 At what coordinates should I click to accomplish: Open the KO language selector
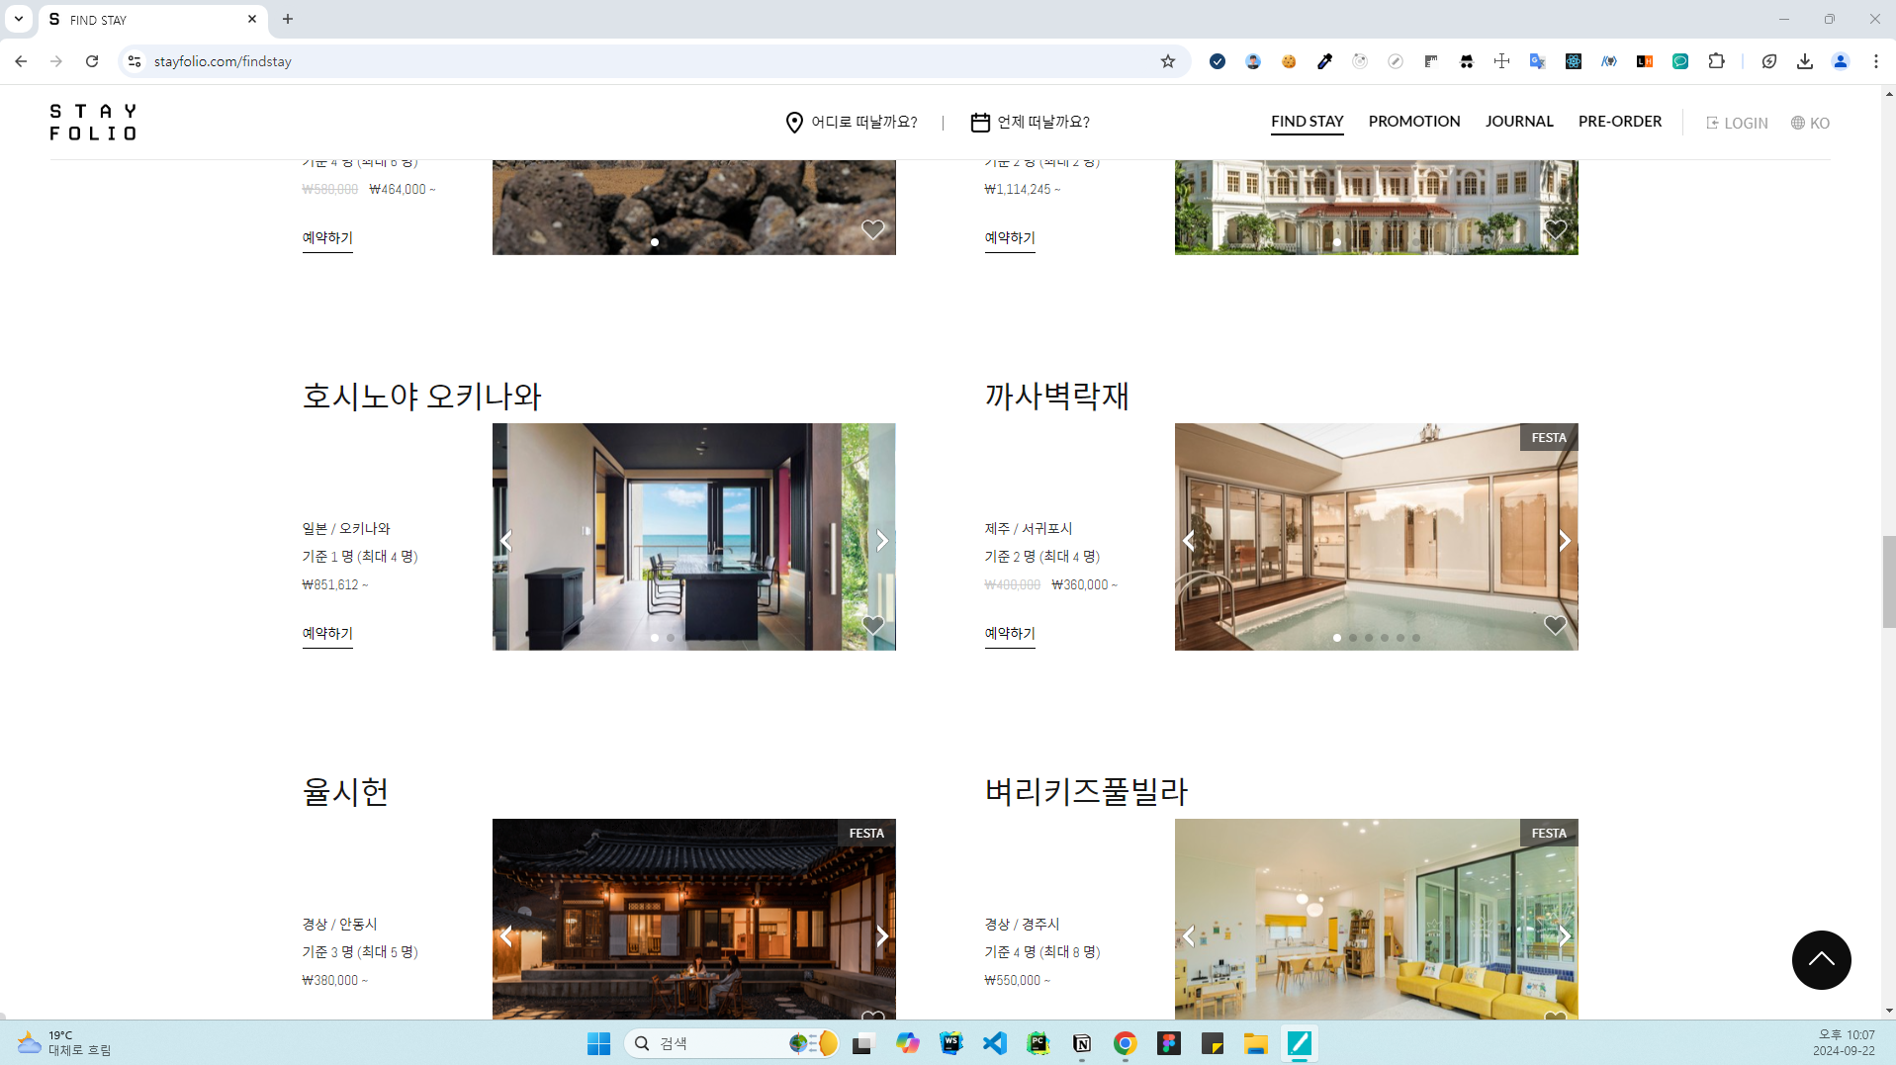1810,124
